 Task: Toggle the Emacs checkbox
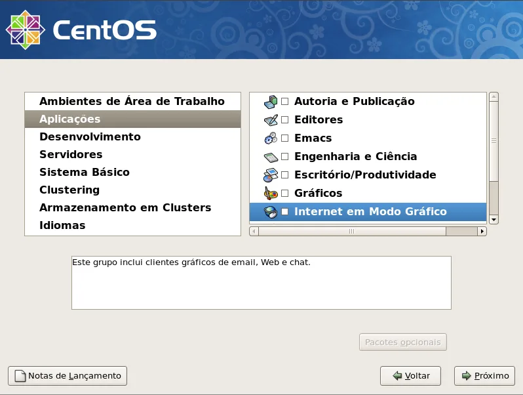tap(285, 138)
